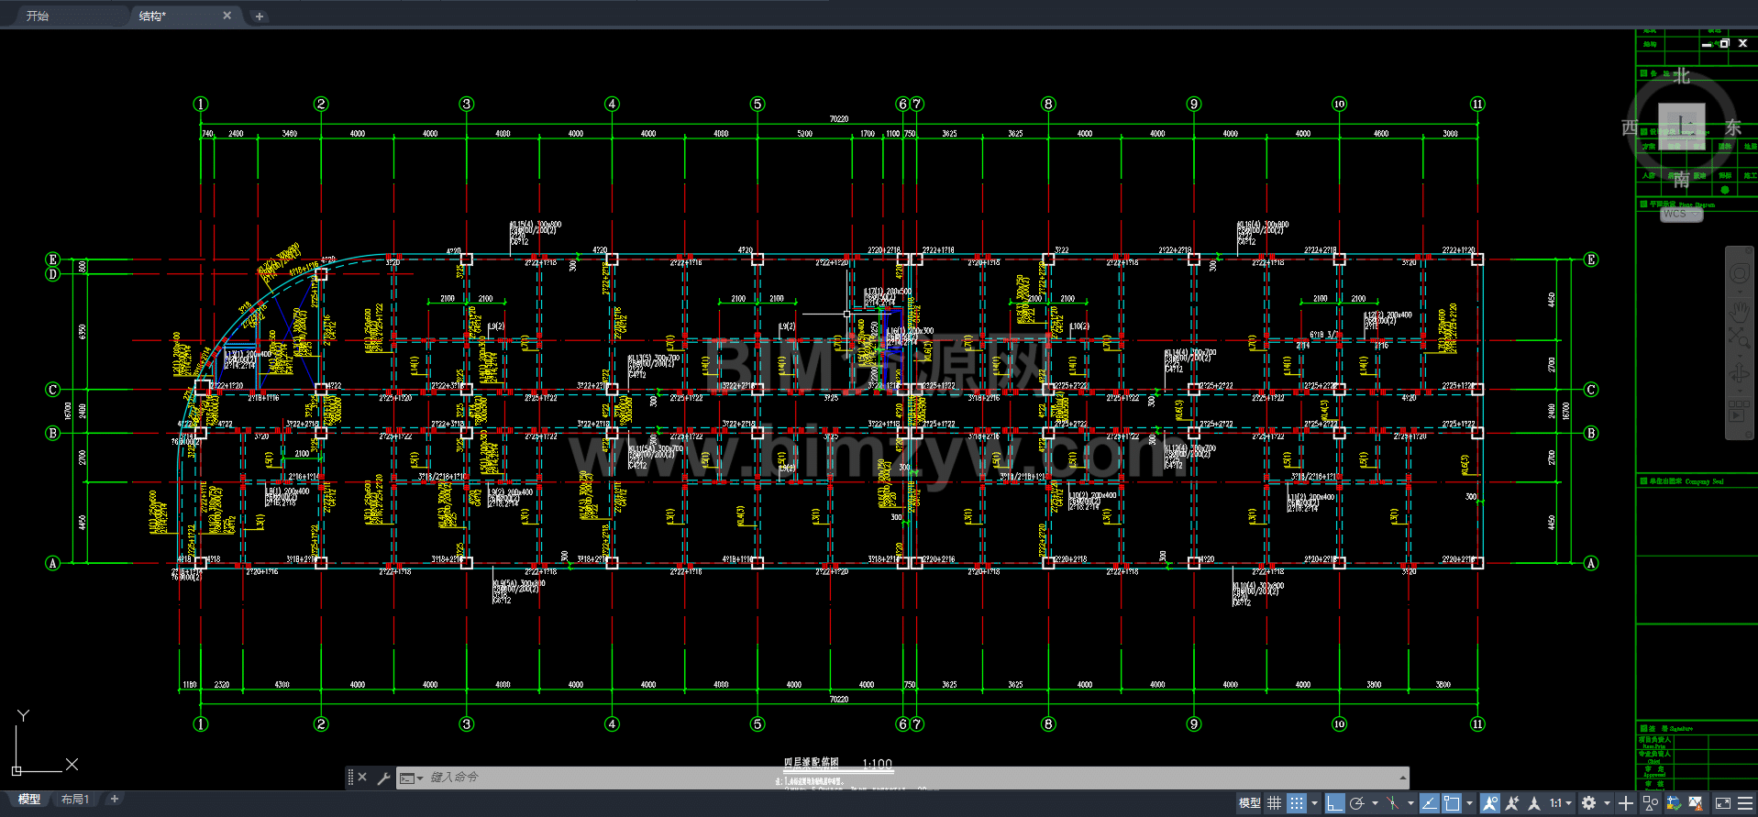Click the 2D object snap icon
Image resolution: width=1758 pixels, height=817 pixels.
[1452, 803]
